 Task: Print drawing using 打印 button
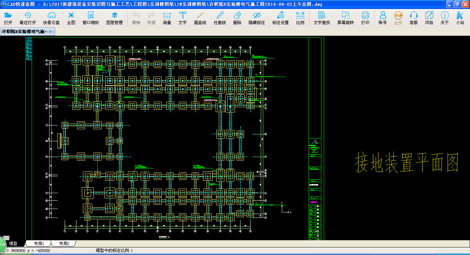pos(365,18)
